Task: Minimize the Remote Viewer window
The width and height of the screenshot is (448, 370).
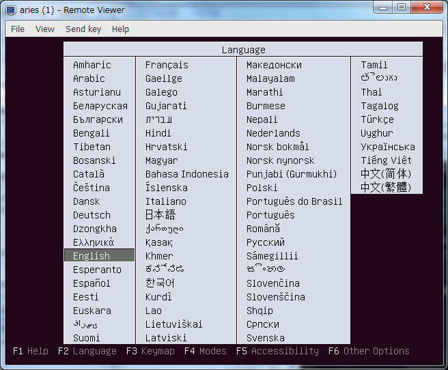Action: click(383, 8)
